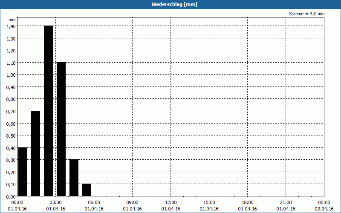Select the smallest 0,10 mm bar
This screenshot has width=341, height=213.
(x=87, y=190)
